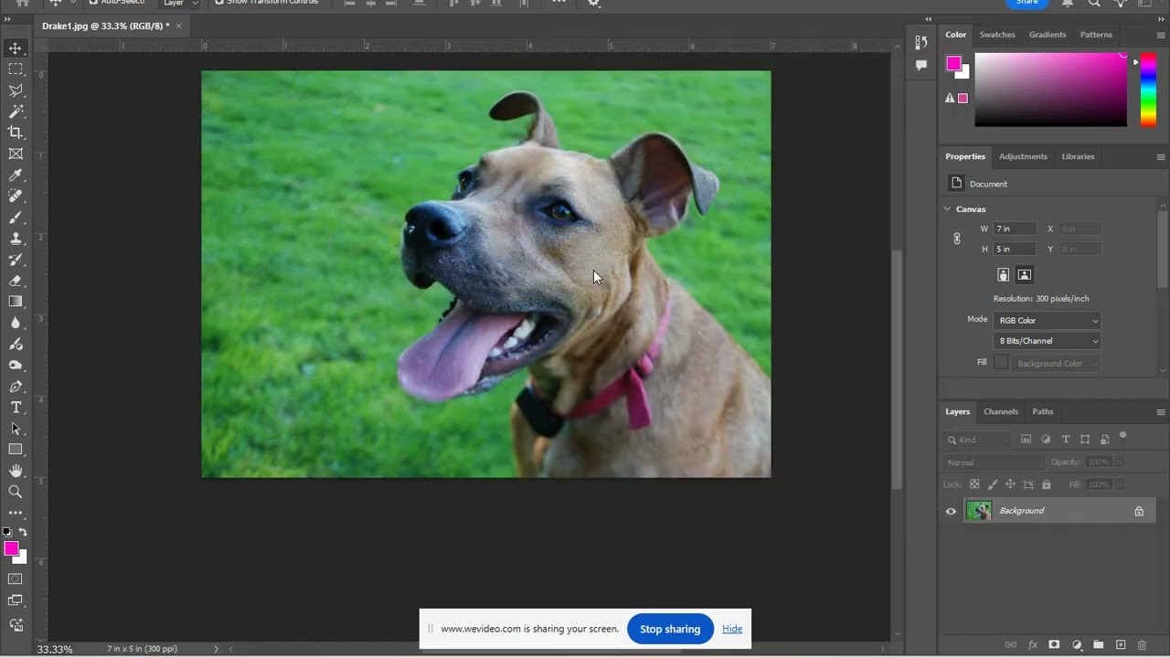Change the screen mode
This screenshot has width=1170, height=658.
tap(16, 600)
